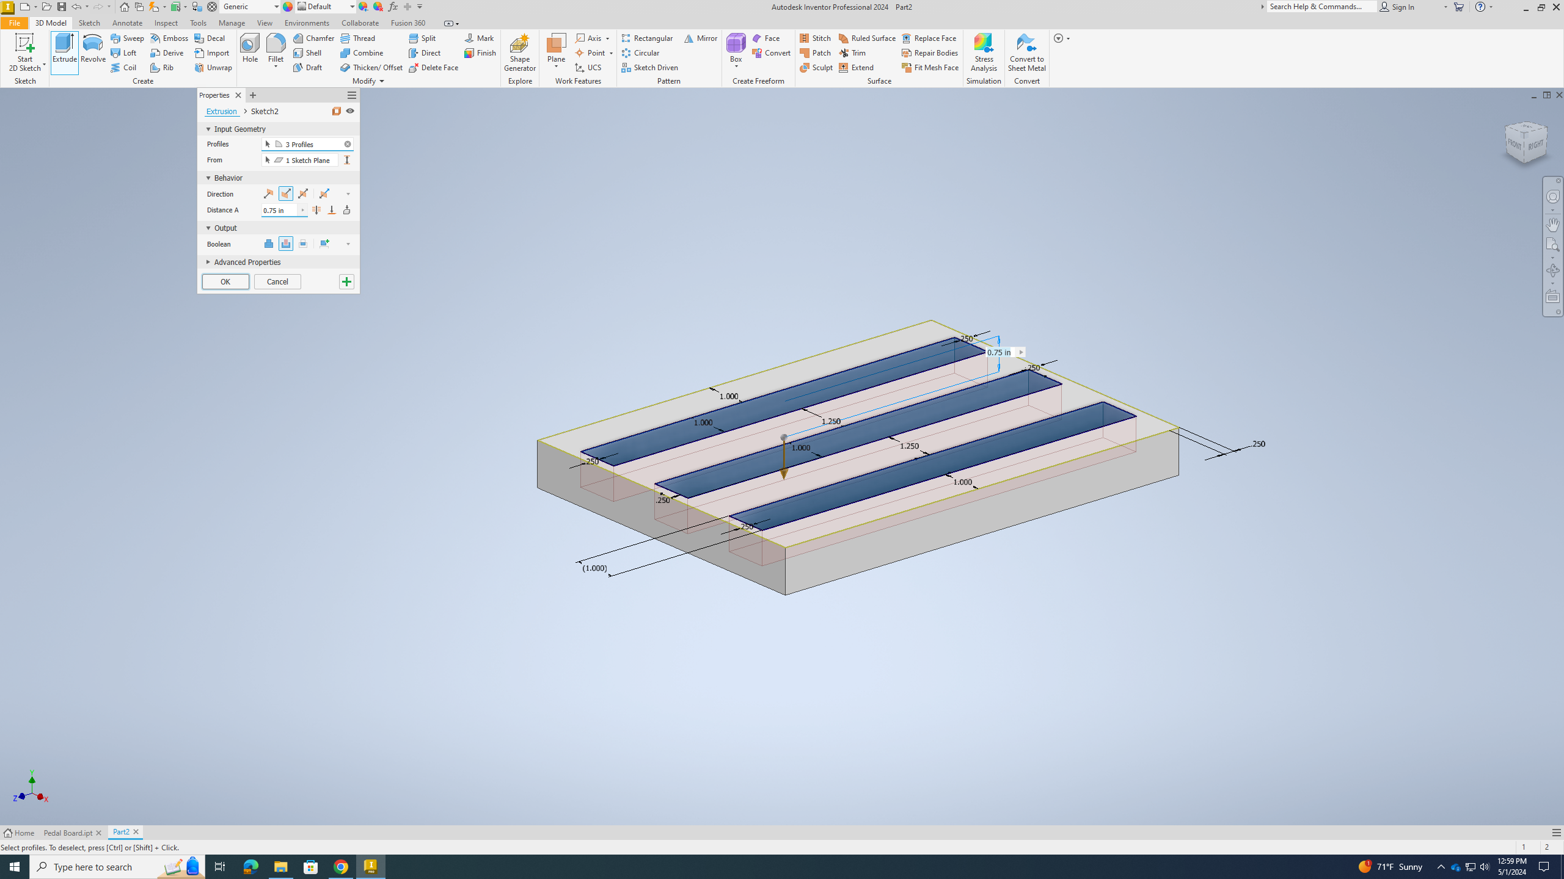Open Distance A value flyout arrow

302,211
